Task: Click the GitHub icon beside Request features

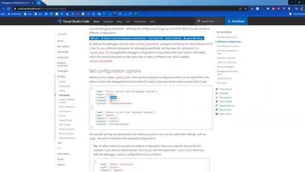Action: click(216, 106)
